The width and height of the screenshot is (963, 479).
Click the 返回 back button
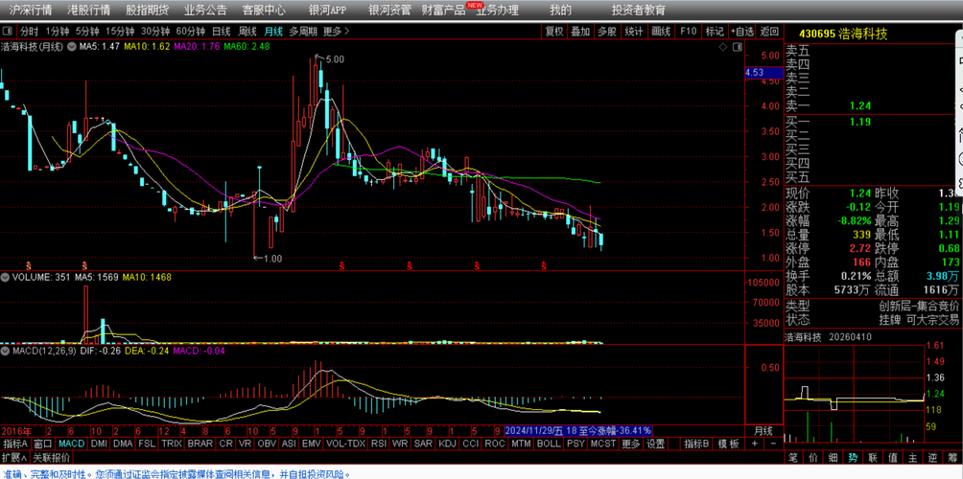click(769, 32)
